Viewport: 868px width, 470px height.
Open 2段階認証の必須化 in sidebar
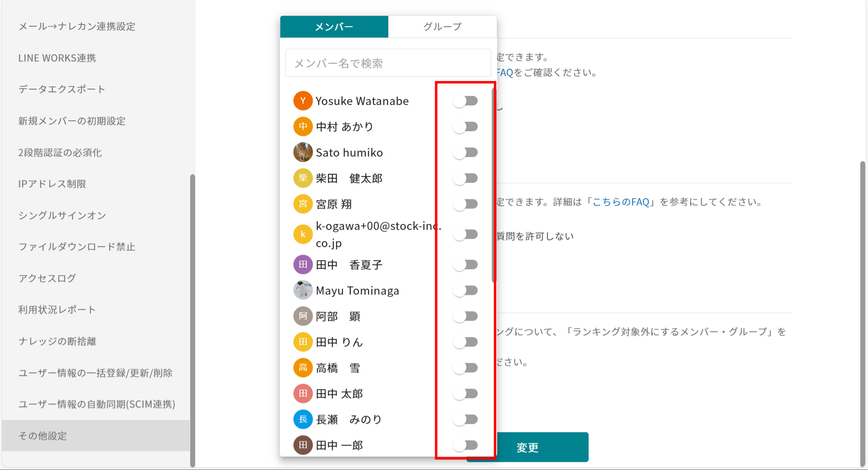pyautogui.click(x=60, y=152)
